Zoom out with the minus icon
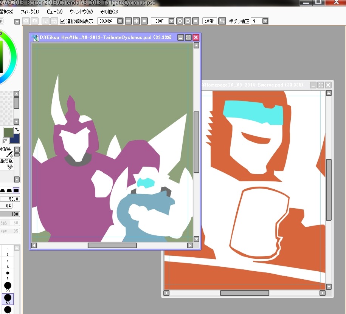Image resolution: width=346 pixels, height=314 pixels. (x=128, y=21)
